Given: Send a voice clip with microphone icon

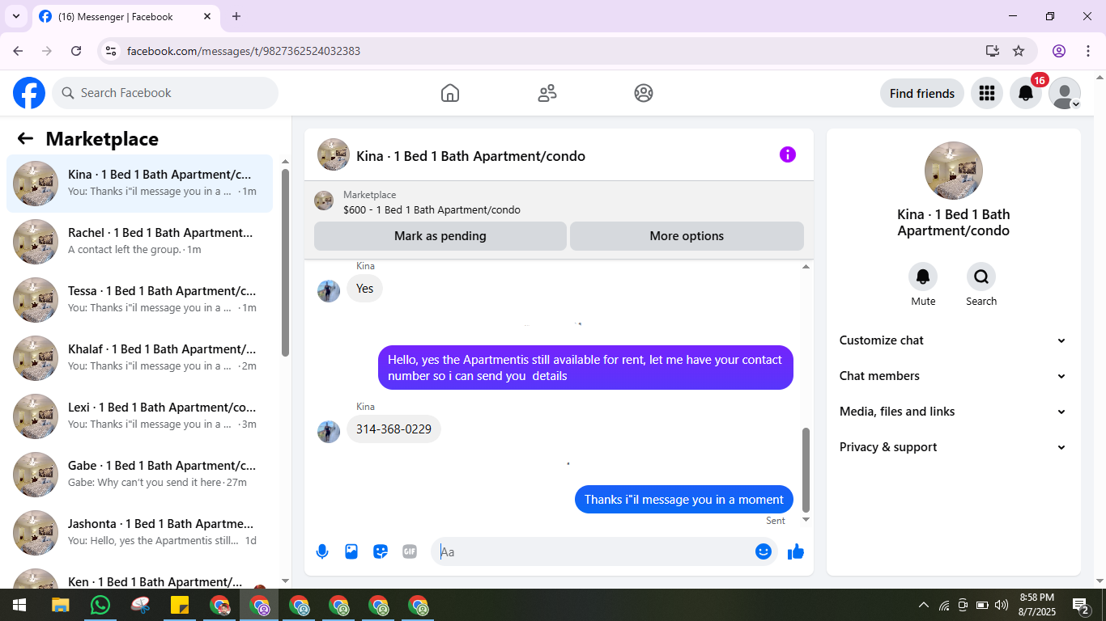Looking at the screenshot, I should point(322,551).
